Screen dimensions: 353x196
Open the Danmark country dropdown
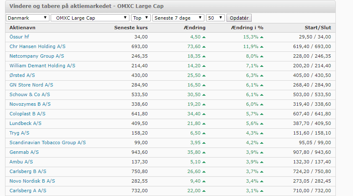coord(27,18)
